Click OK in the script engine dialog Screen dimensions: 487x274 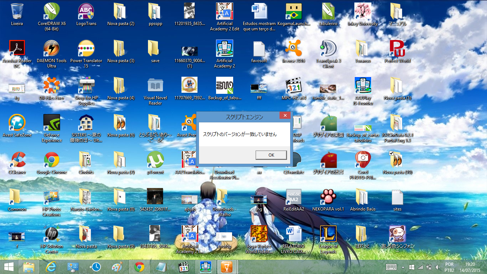coord(271,155)
